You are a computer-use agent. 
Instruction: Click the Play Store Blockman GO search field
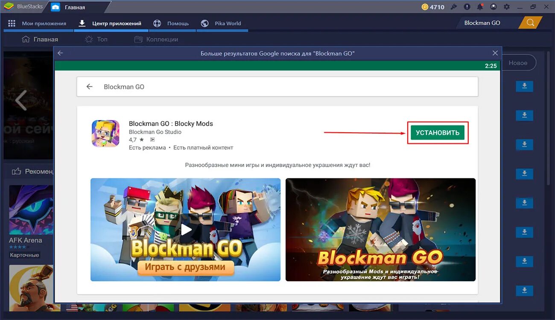pyautogui.click(x=277, y=87)
